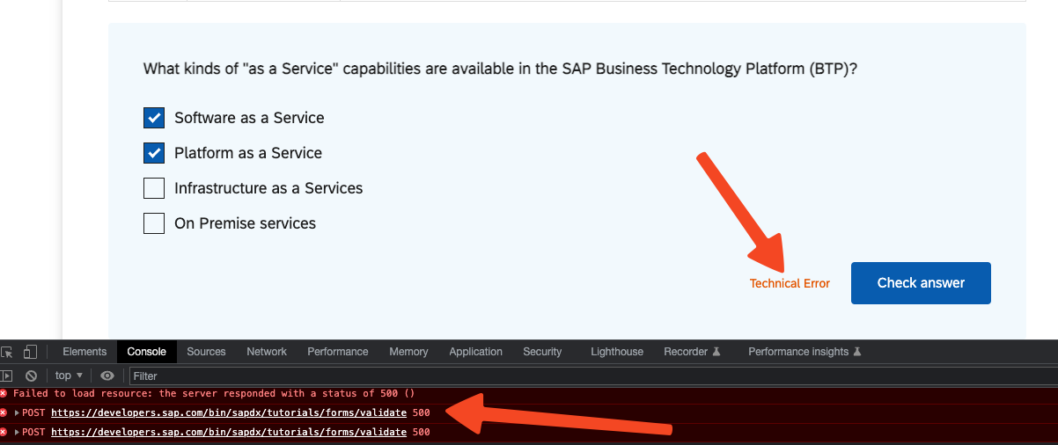Select the Console tab
The height and width of the screenshot is (445, 1058).
pyautogui.click(x=146, y=352)
